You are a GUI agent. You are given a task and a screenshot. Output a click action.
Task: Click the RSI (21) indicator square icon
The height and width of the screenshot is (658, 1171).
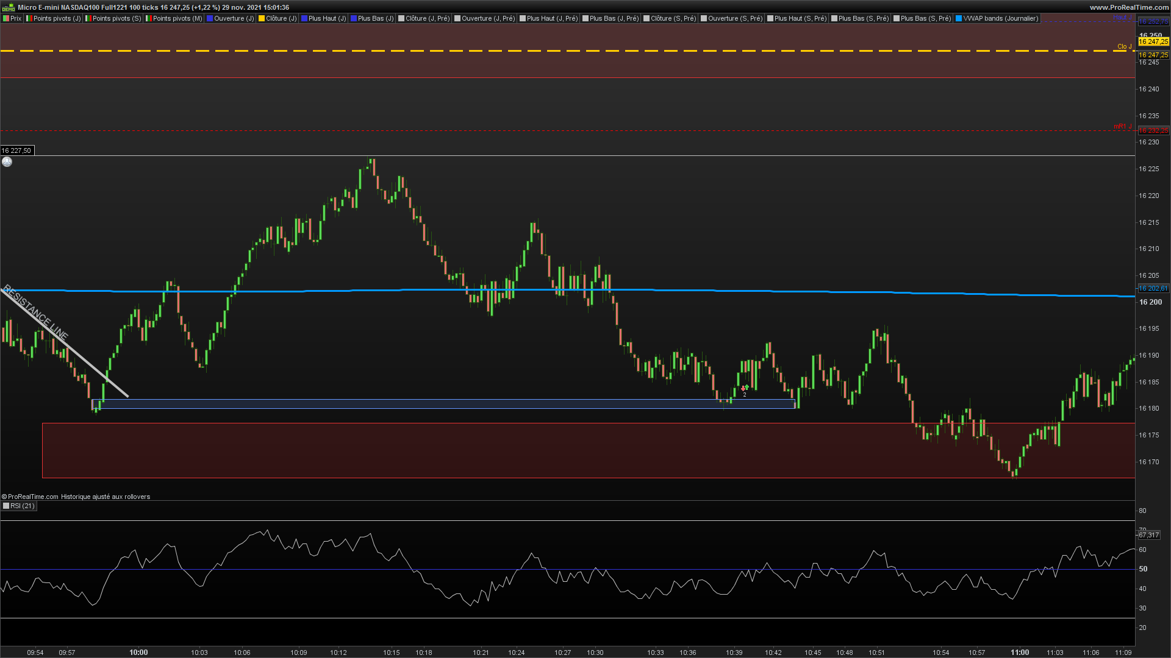6,506
